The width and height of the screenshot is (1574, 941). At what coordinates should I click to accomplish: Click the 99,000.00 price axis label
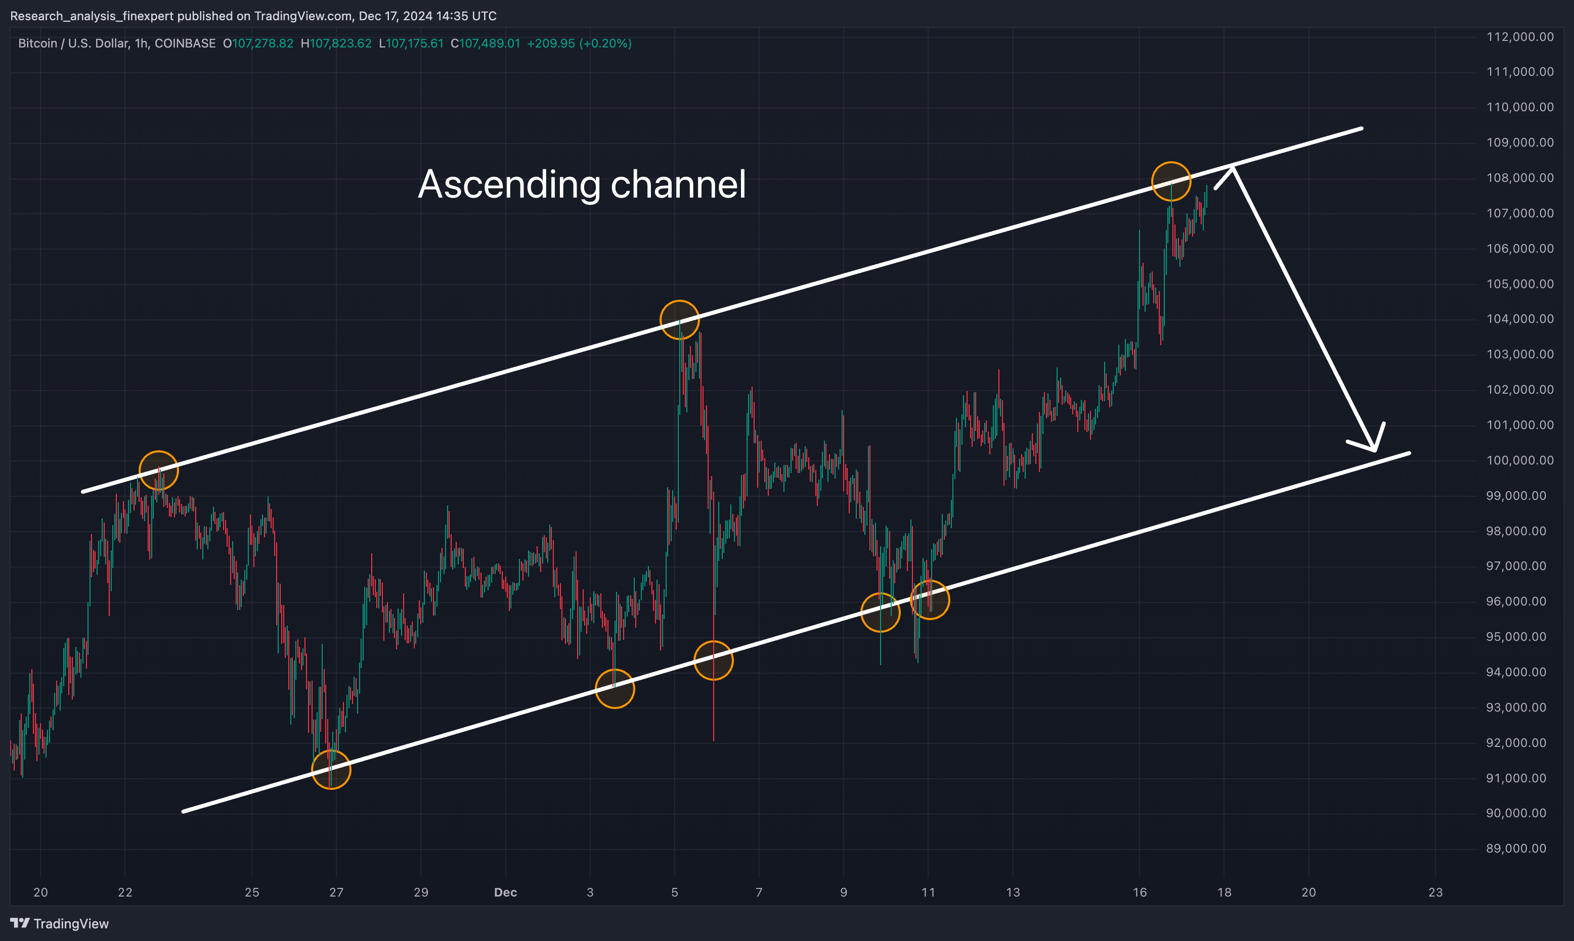pyautogui.click(x=1516, y=495)
